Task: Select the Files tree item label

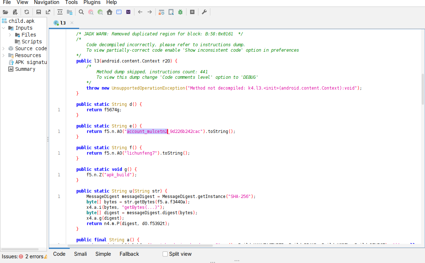Action: (x=29, y=35)
